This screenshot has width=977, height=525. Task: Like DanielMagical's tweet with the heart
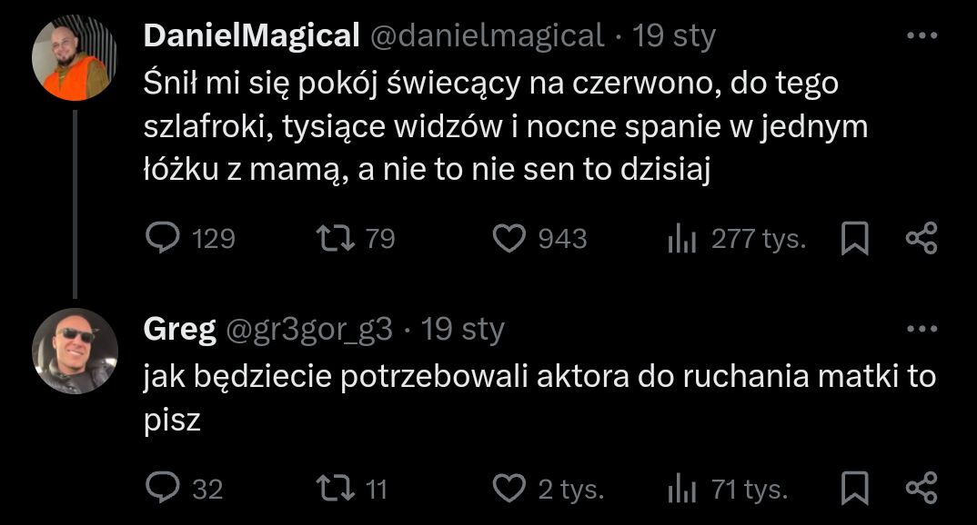(509, 239)
